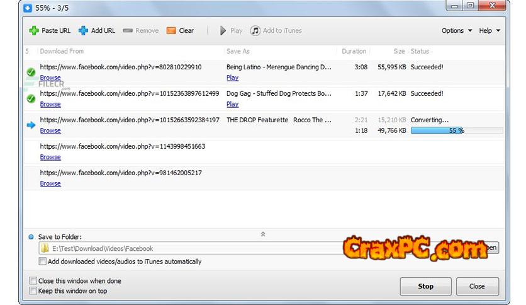Click green checkmark of Being Latino download
The image size is (526, 305).
[x=31, y=72]
